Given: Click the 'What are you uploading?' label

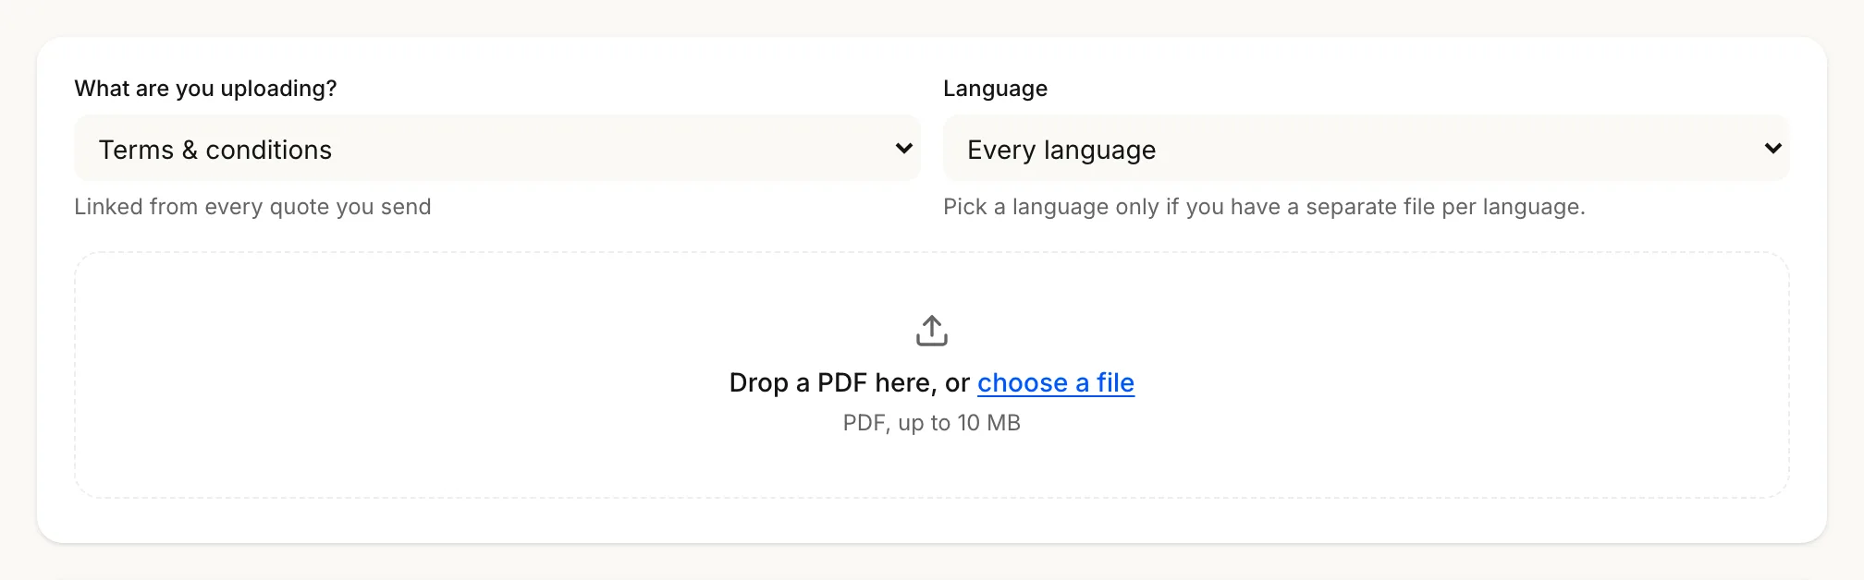Looking at the screenshot, I should [x=205, y=89].
